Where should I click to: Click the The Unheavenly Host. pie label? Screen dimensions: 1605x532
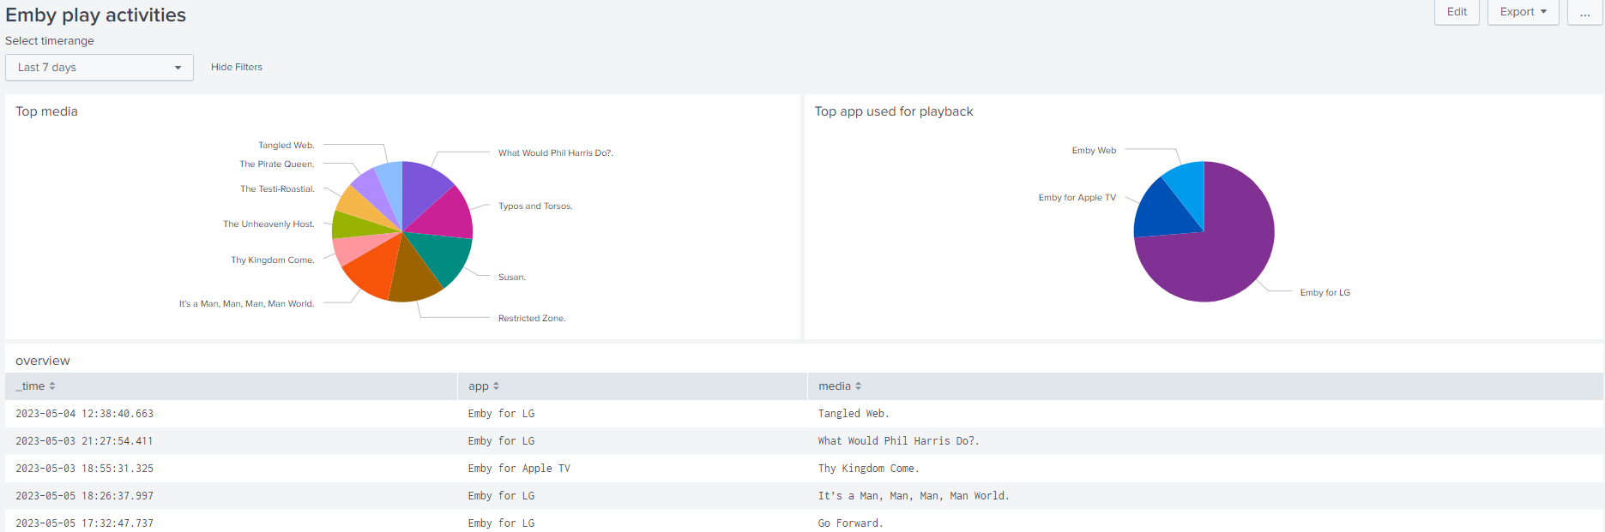coord(269,224)
